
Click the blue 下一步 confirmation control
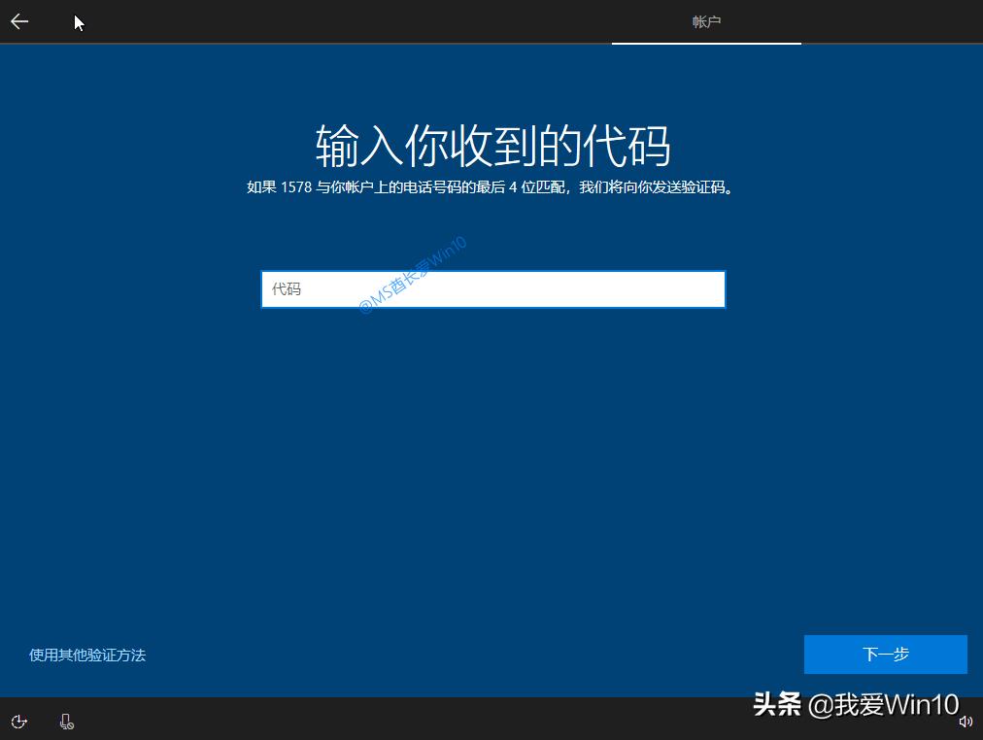(x=885, y=655)
